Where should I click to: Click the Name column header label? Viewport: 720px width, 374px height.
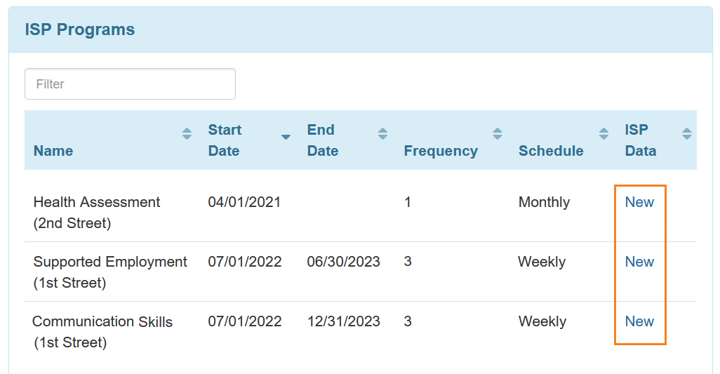(x=53, y=151)
